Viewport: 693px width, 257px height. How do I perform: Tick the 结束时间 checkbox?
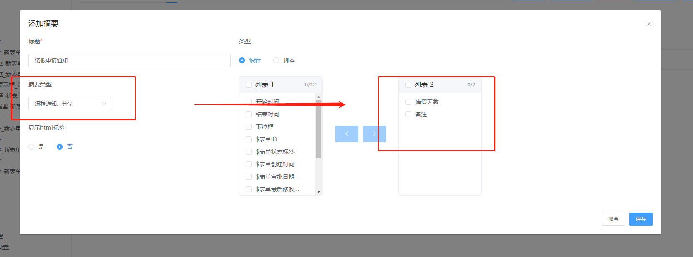249,114
